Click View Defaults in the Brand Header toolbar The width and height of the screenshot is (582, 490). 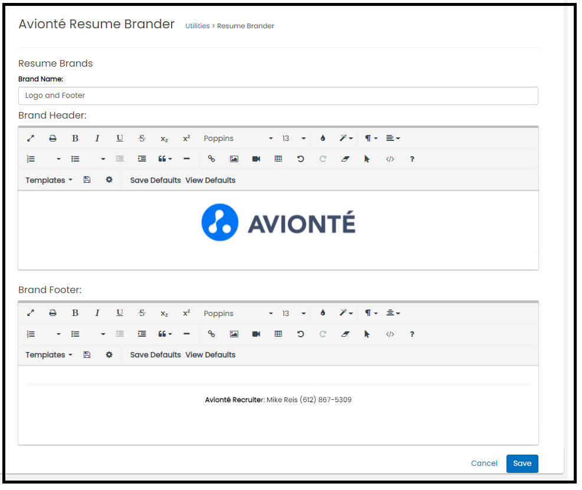[x=211, y=180]
